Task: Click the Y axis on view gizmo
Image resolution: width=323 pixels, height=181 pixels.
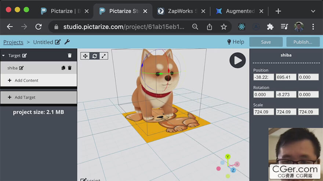Action: 228,157
